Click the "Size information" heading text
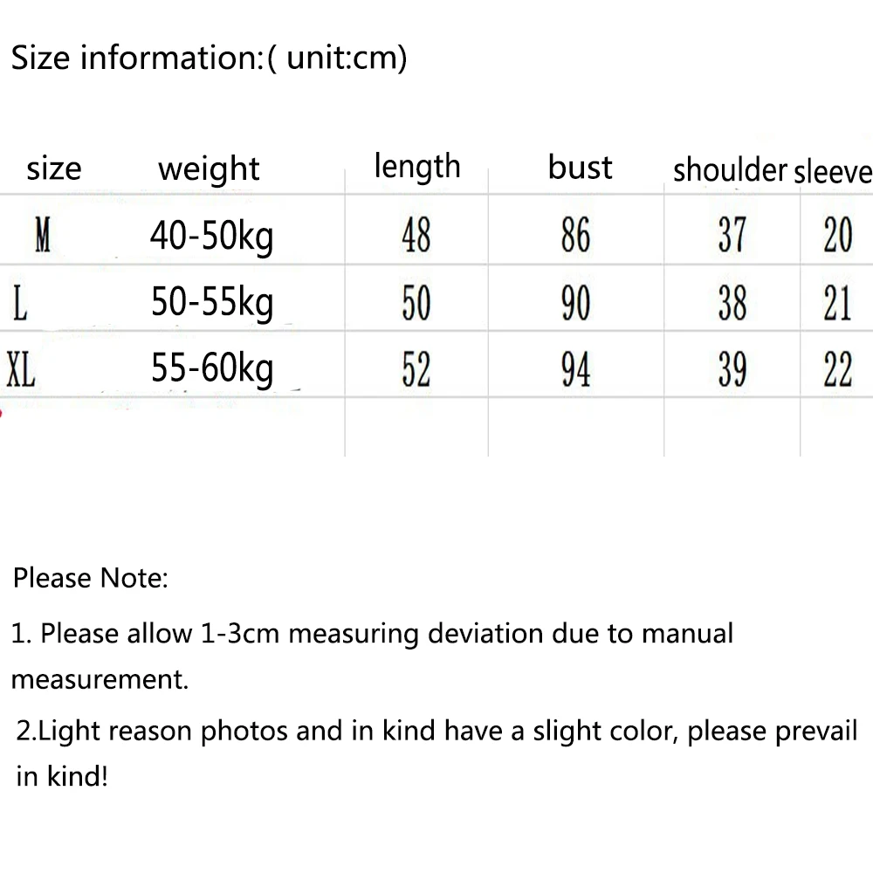Viewport: 873px width, 873px height. [x=209, y=59]
